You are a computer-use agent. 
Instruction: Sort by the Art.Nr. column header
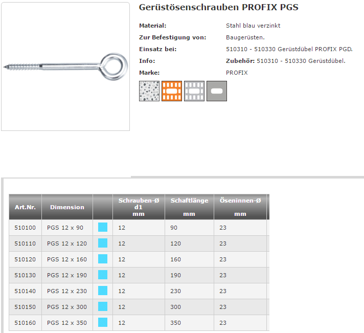coord(25,207)
